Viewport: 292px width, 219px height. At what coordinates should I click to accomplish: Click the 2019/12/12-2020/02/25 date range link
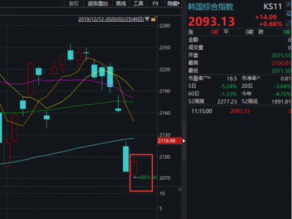111,19
